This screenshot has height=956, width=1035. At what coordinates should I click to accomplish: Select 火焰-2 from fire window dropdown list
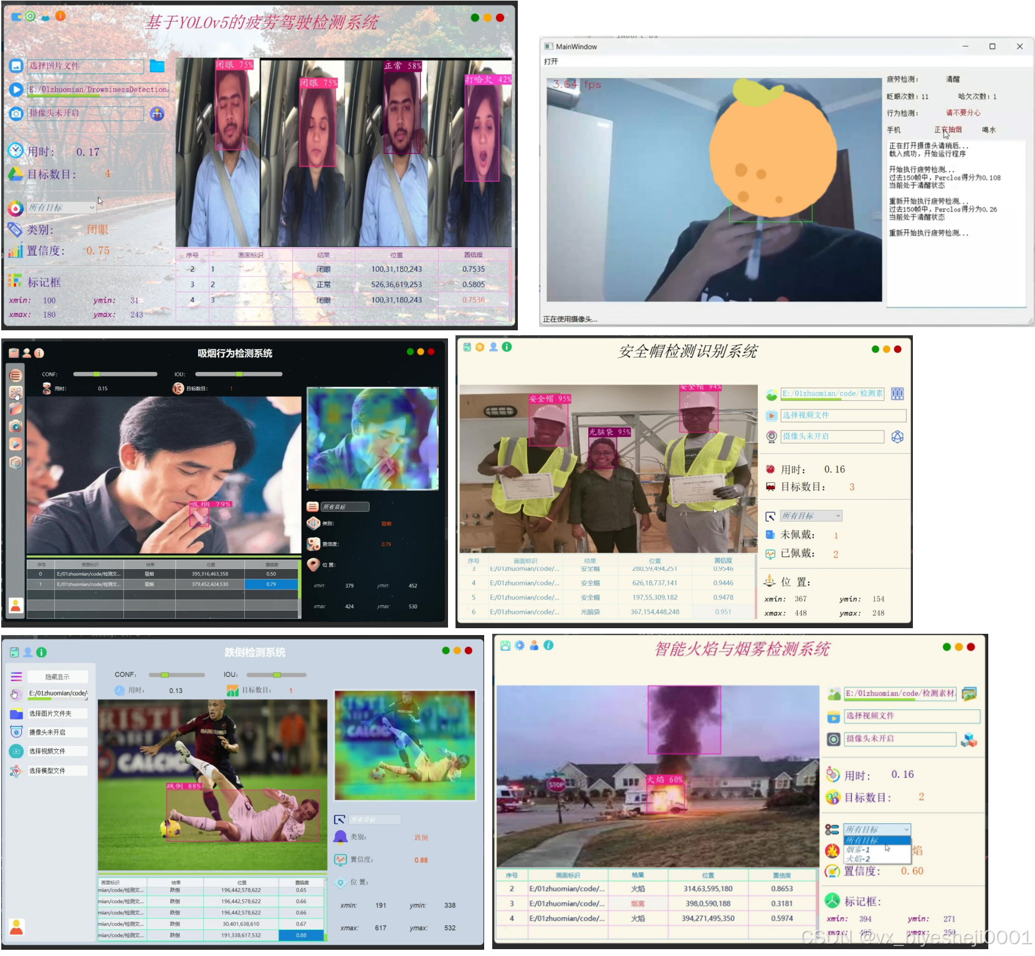click(x=877, y=859)
